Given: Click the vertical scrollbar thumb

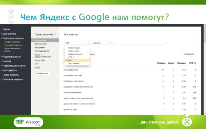Looking at the screenshot, I should tap(205, 34).
